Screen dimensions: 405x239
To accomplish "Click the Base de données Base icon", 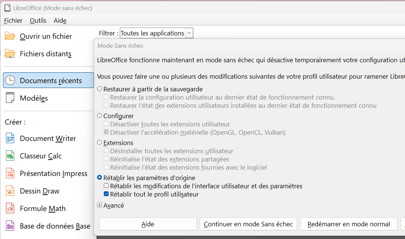I will [x=10, y=226].
